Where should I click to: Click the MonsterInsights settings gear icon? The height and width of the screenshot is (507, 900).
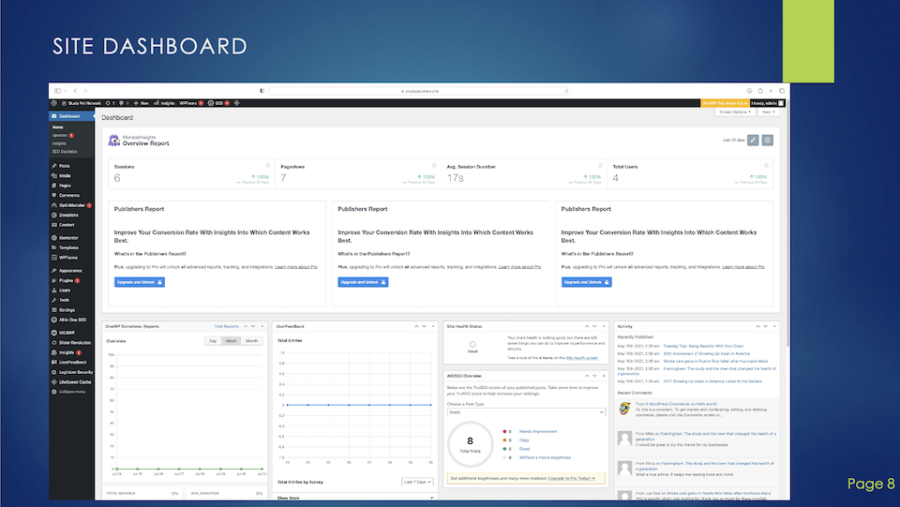[767, 140]
